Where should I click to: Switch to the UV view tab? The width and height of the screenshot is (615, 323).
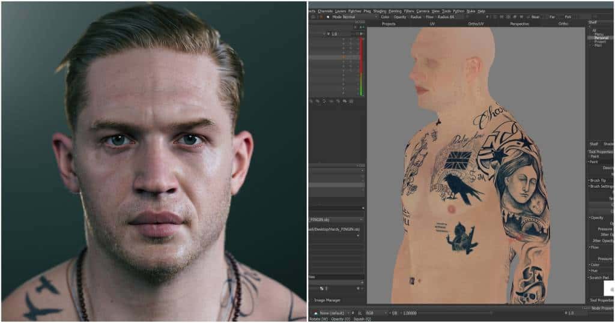(x=431, y=24)
